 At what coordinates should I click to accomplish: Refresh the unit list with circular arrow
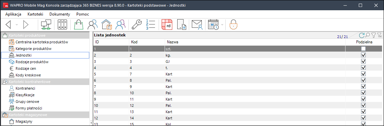click(x=362, y=35)
